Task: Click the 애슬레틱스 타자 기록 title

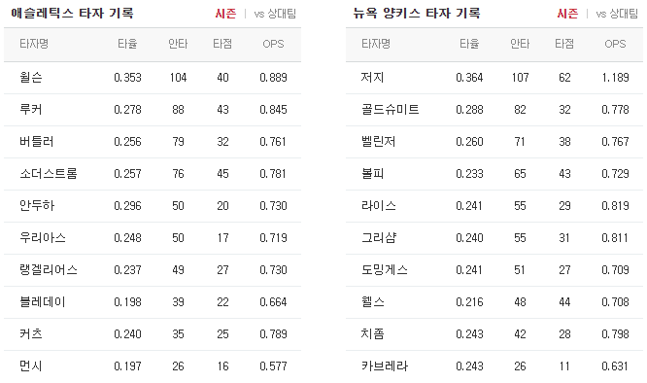Action: 72,14
